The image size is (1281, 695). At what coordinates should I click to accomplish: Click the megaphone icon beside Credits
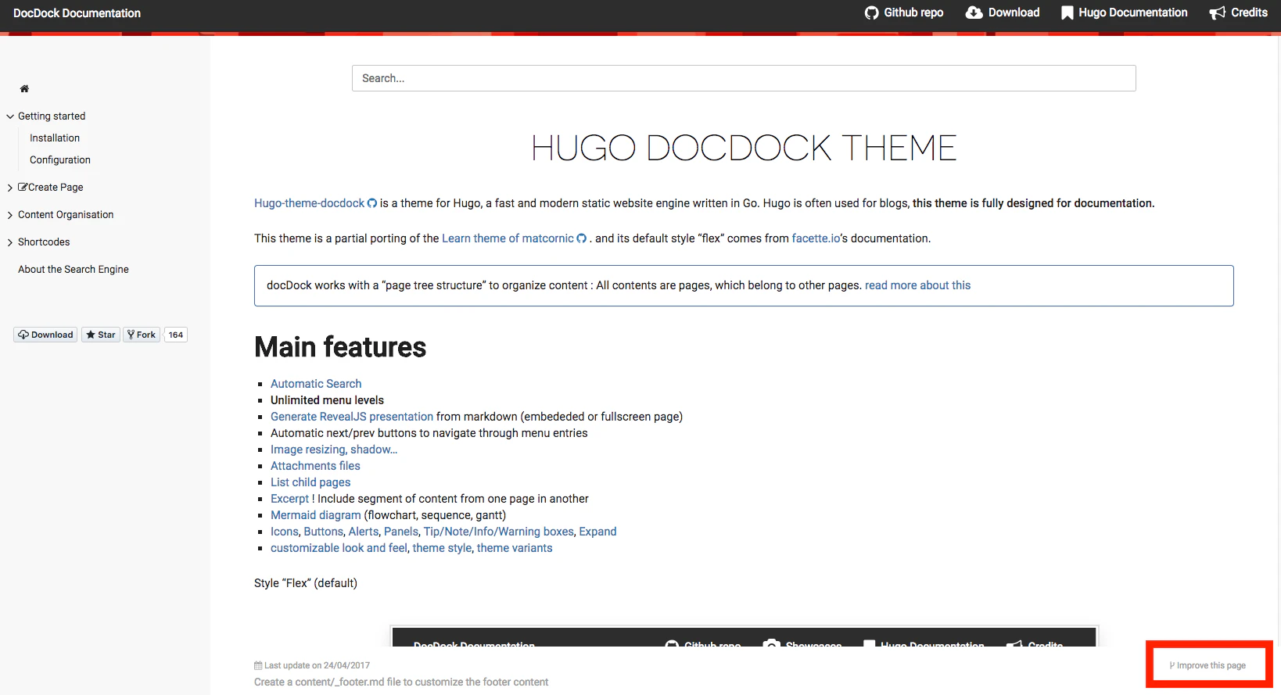(x=1218, y=13)
